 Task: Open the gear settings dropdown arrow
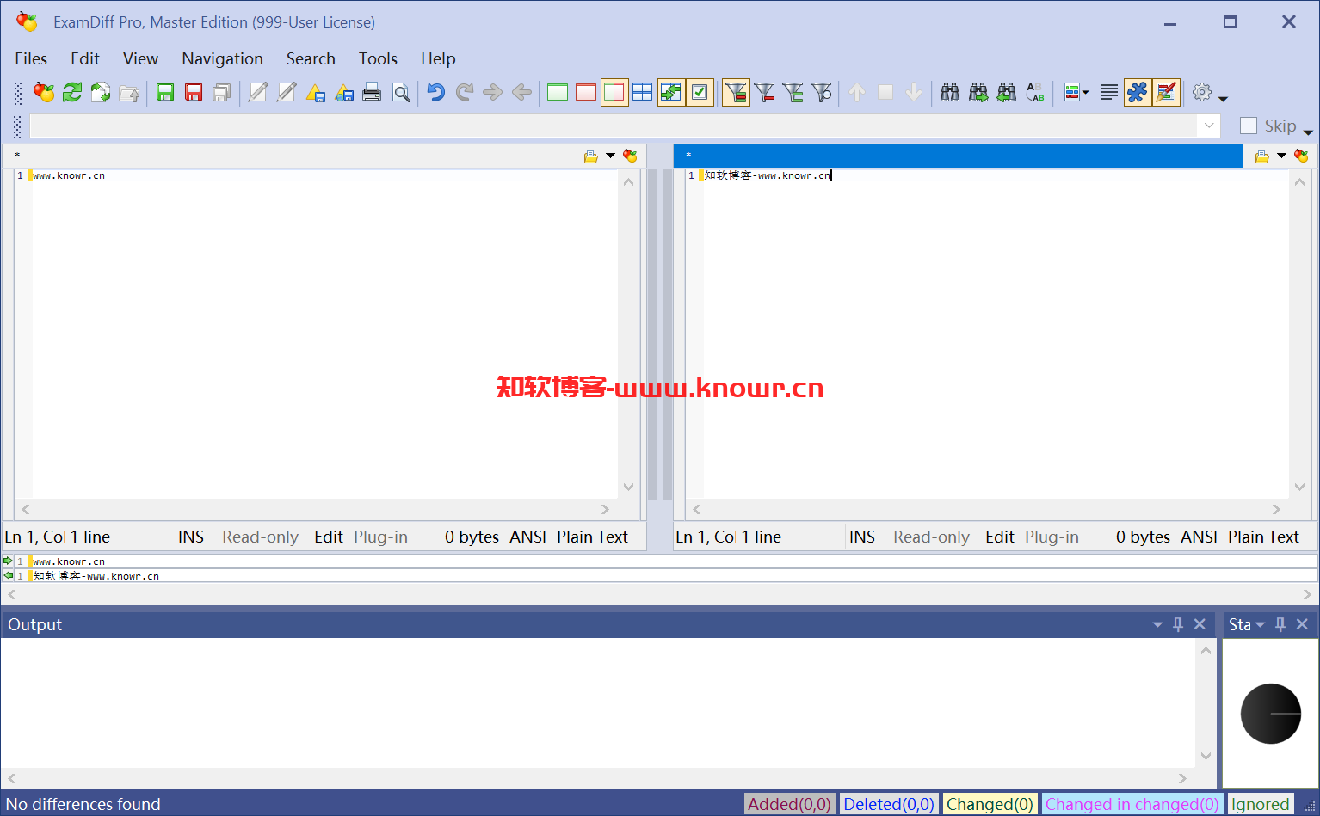[1223, 98]
